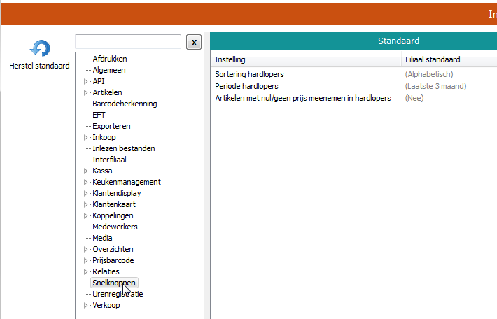Open Urenregistratie settings
The image size is (497, 319).
tap(118, 294)
